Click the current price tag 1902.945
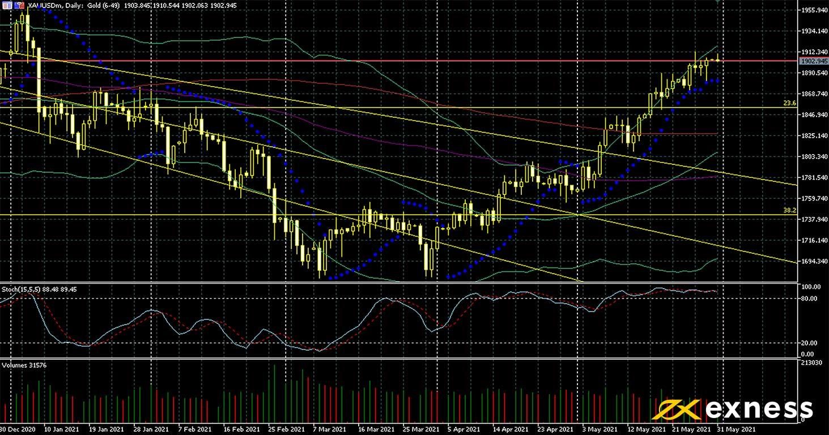This screenshot has height=435, width=829. pos(814,61)
